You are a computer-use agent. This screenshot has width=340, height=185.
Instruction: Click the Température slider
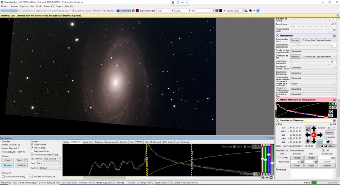click(x=310, y=24)
